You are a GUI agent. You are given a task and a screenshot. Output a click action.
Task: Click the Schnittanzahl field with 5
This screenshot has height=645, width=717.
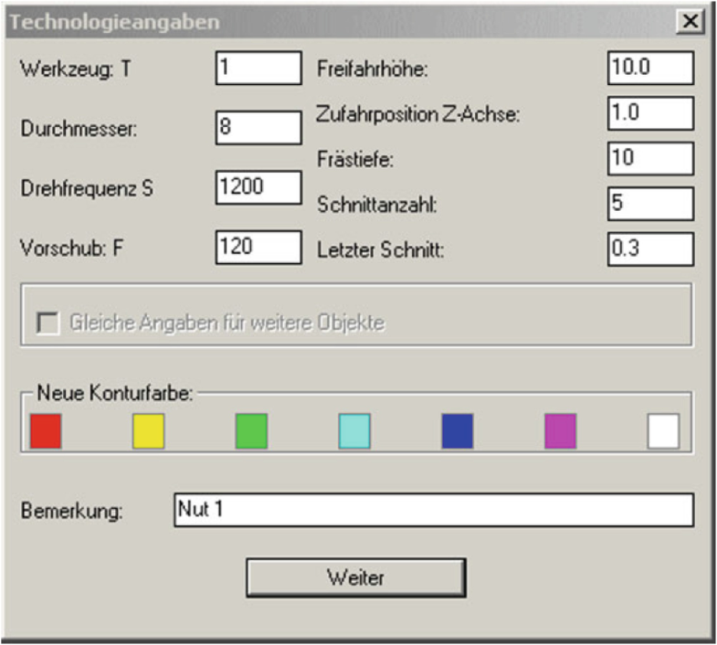(x=650, y=204)
